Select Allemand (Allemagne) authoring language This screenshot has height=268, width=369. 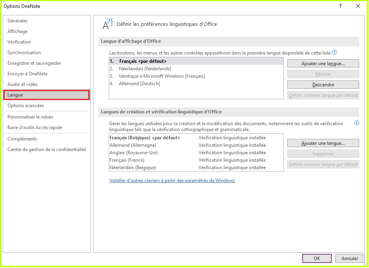tap(196, 145)
